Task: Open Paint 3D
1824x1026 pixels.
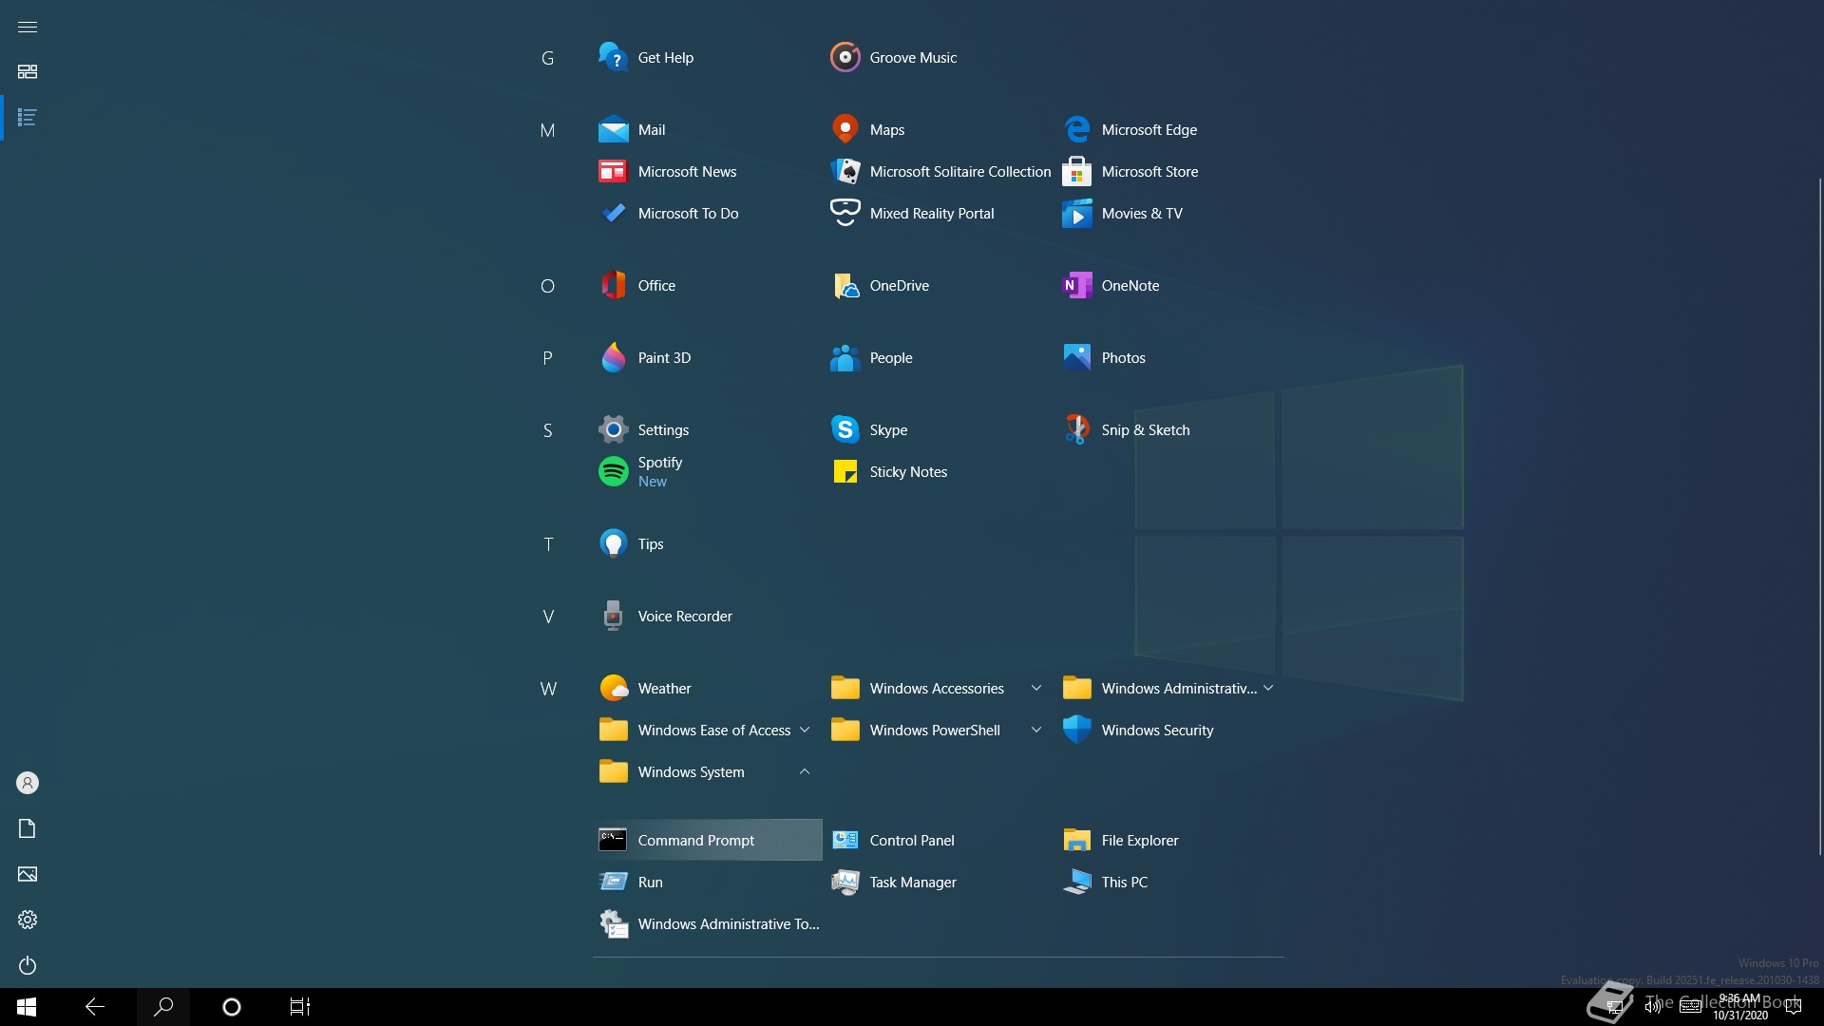Action: (707, 357)
